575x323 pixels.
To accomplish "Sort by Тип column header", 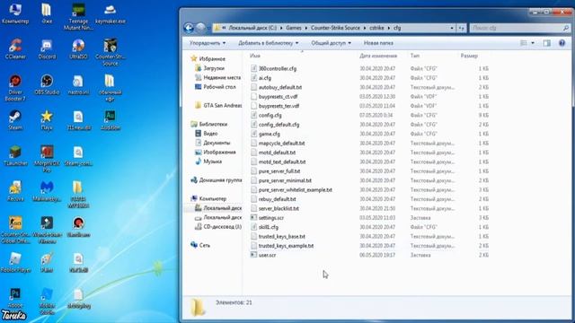I will pos(415,56).
